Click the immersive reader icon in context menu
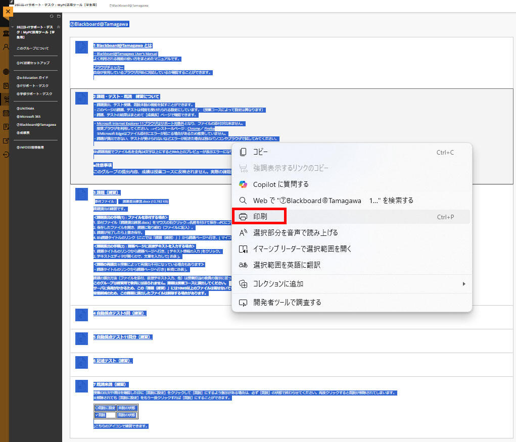Viewport: 516px width, 442px height. pos(243,249)
